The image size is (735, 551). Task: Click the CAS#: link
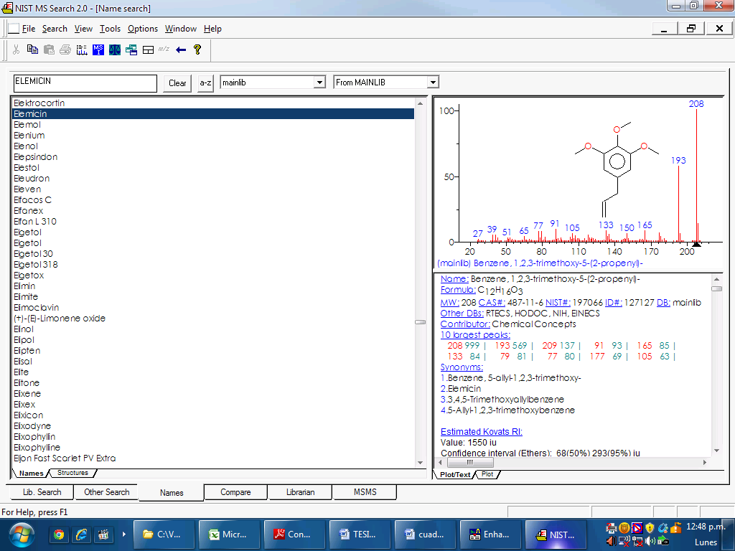coord(492,303)
